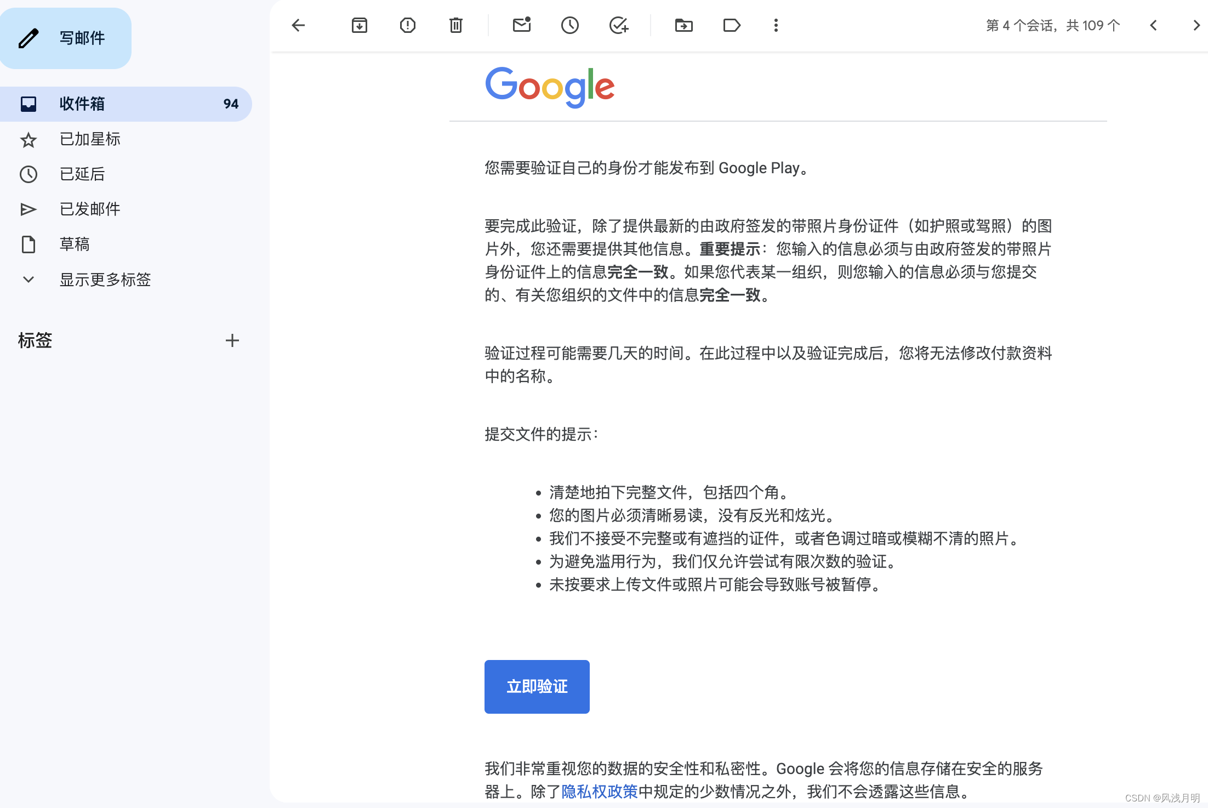Click the blue 立即验证 button
This screenshot has height=808, width=1208.
click(x=537, y=686)
